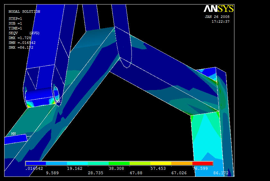This screenshot has width=270, height=181.
Task: Click the SUB =1 label
Action: (15, 23)
